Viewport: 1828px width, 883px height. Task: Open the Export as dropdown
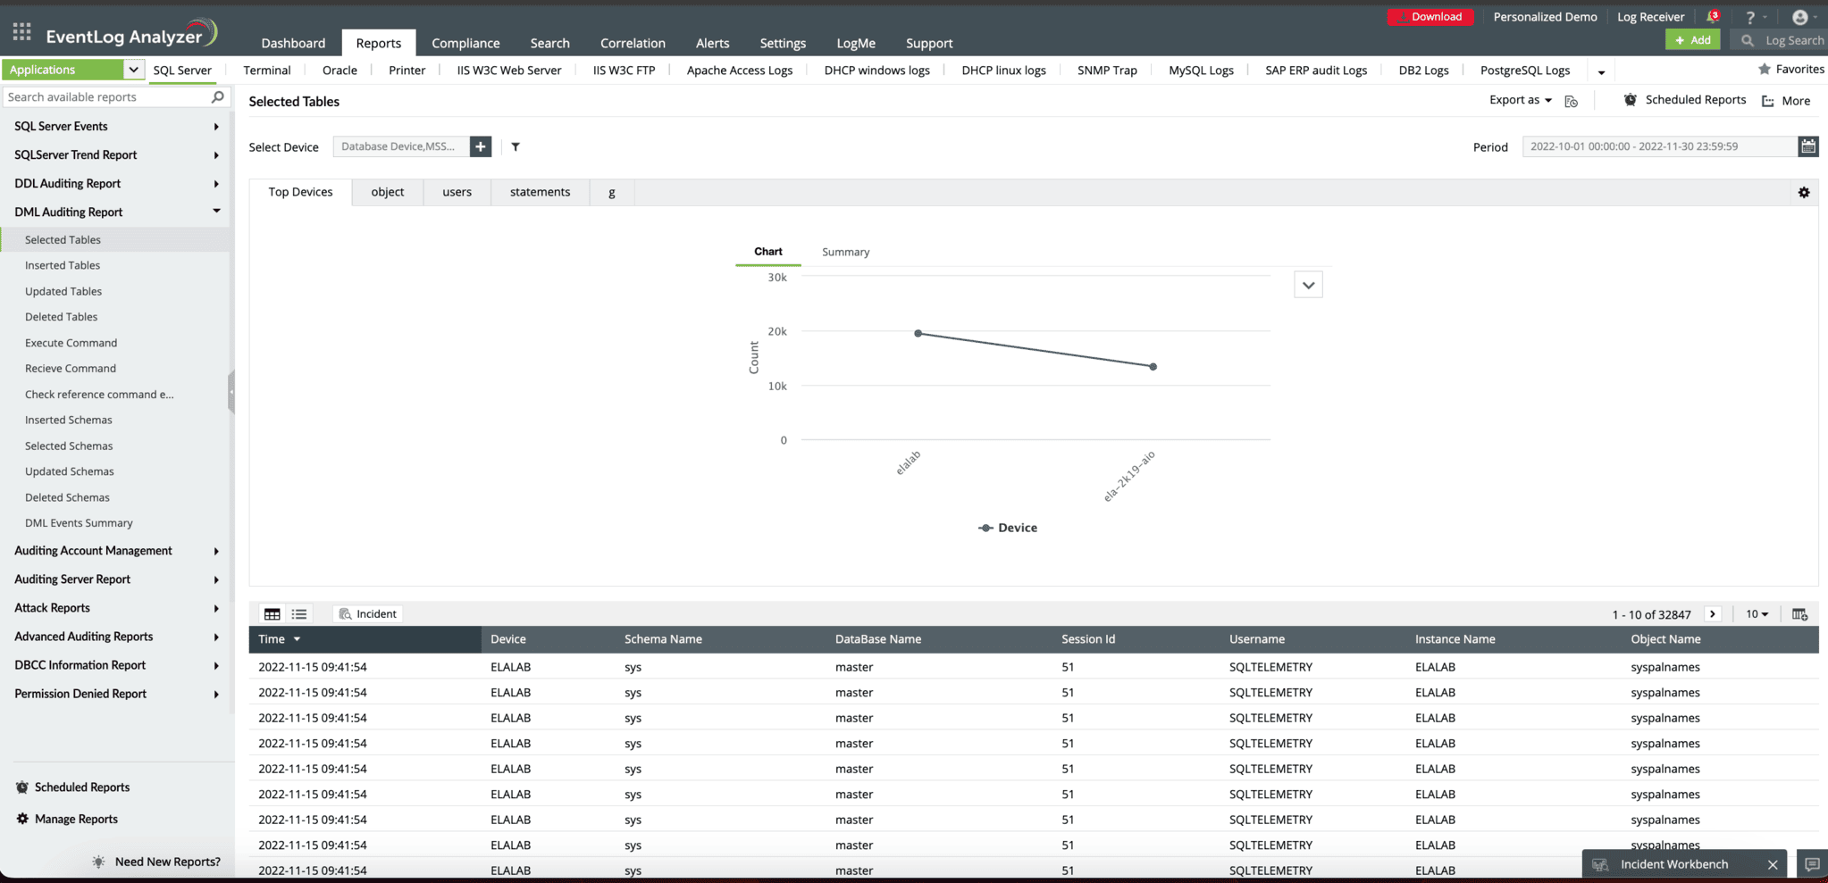point(1520,100)
